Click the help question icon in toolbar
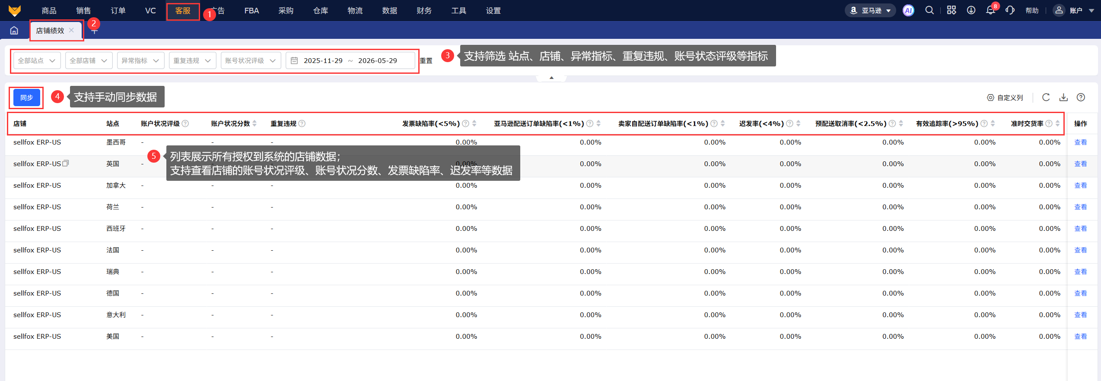Screen dimensions: 1101x381 [1081, 98]
